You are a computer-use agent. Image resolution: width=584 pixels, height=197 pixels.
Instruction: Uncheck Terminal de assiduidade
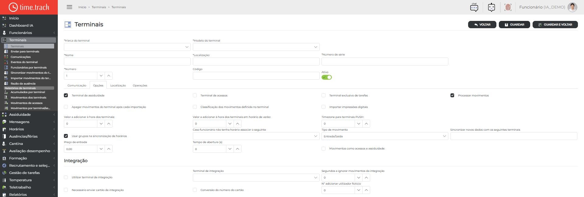(66, 95)
